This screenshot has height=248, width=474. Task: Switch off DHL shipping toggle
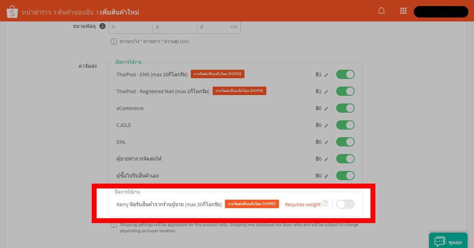pos(345,142)
